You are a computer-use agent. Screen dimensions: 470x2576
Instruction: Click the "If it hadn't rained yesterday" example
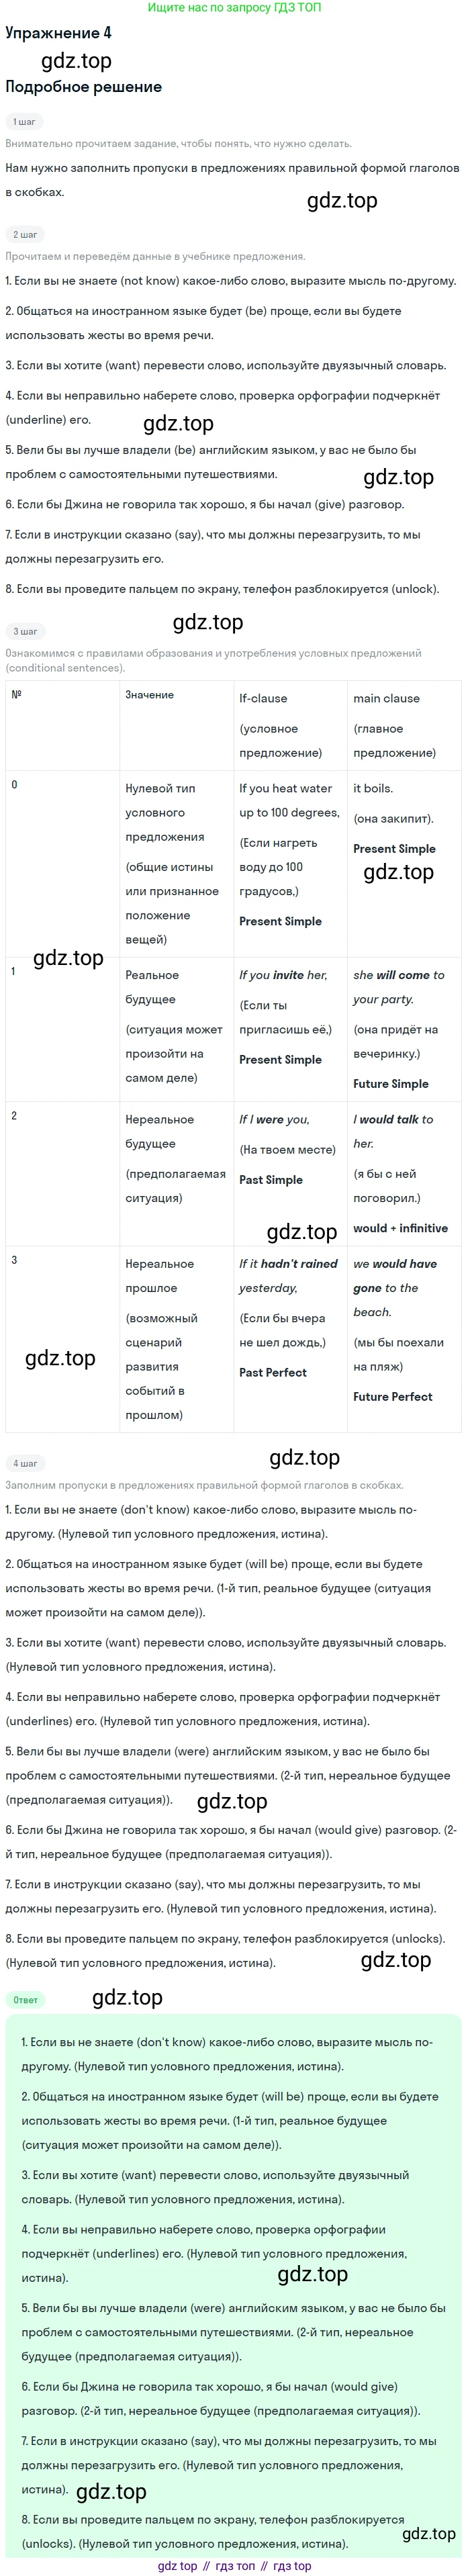(288, 1276)
